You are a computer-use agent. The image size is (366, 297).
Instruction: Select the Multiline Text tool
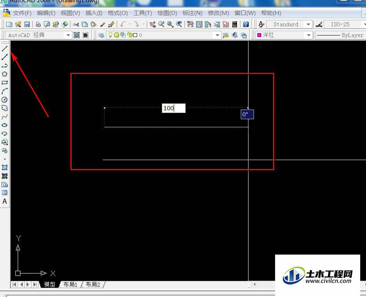[5, 201]
